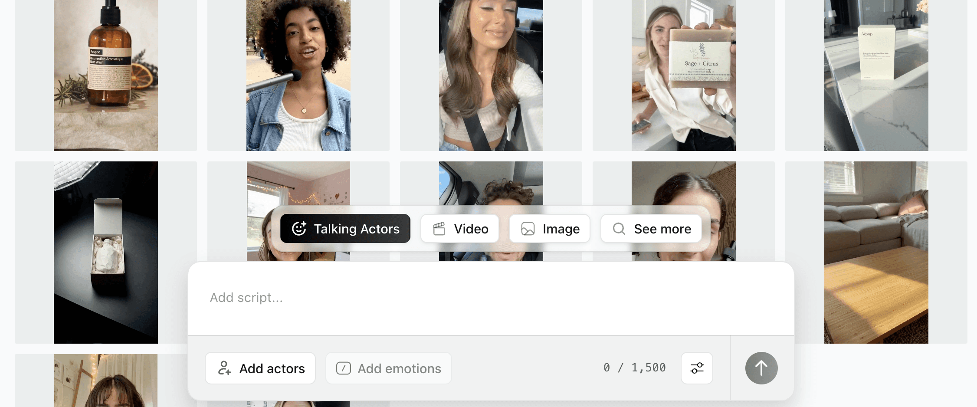
Task: Open the Aesop white box on marble thumbnail
Action: (876, 75)
